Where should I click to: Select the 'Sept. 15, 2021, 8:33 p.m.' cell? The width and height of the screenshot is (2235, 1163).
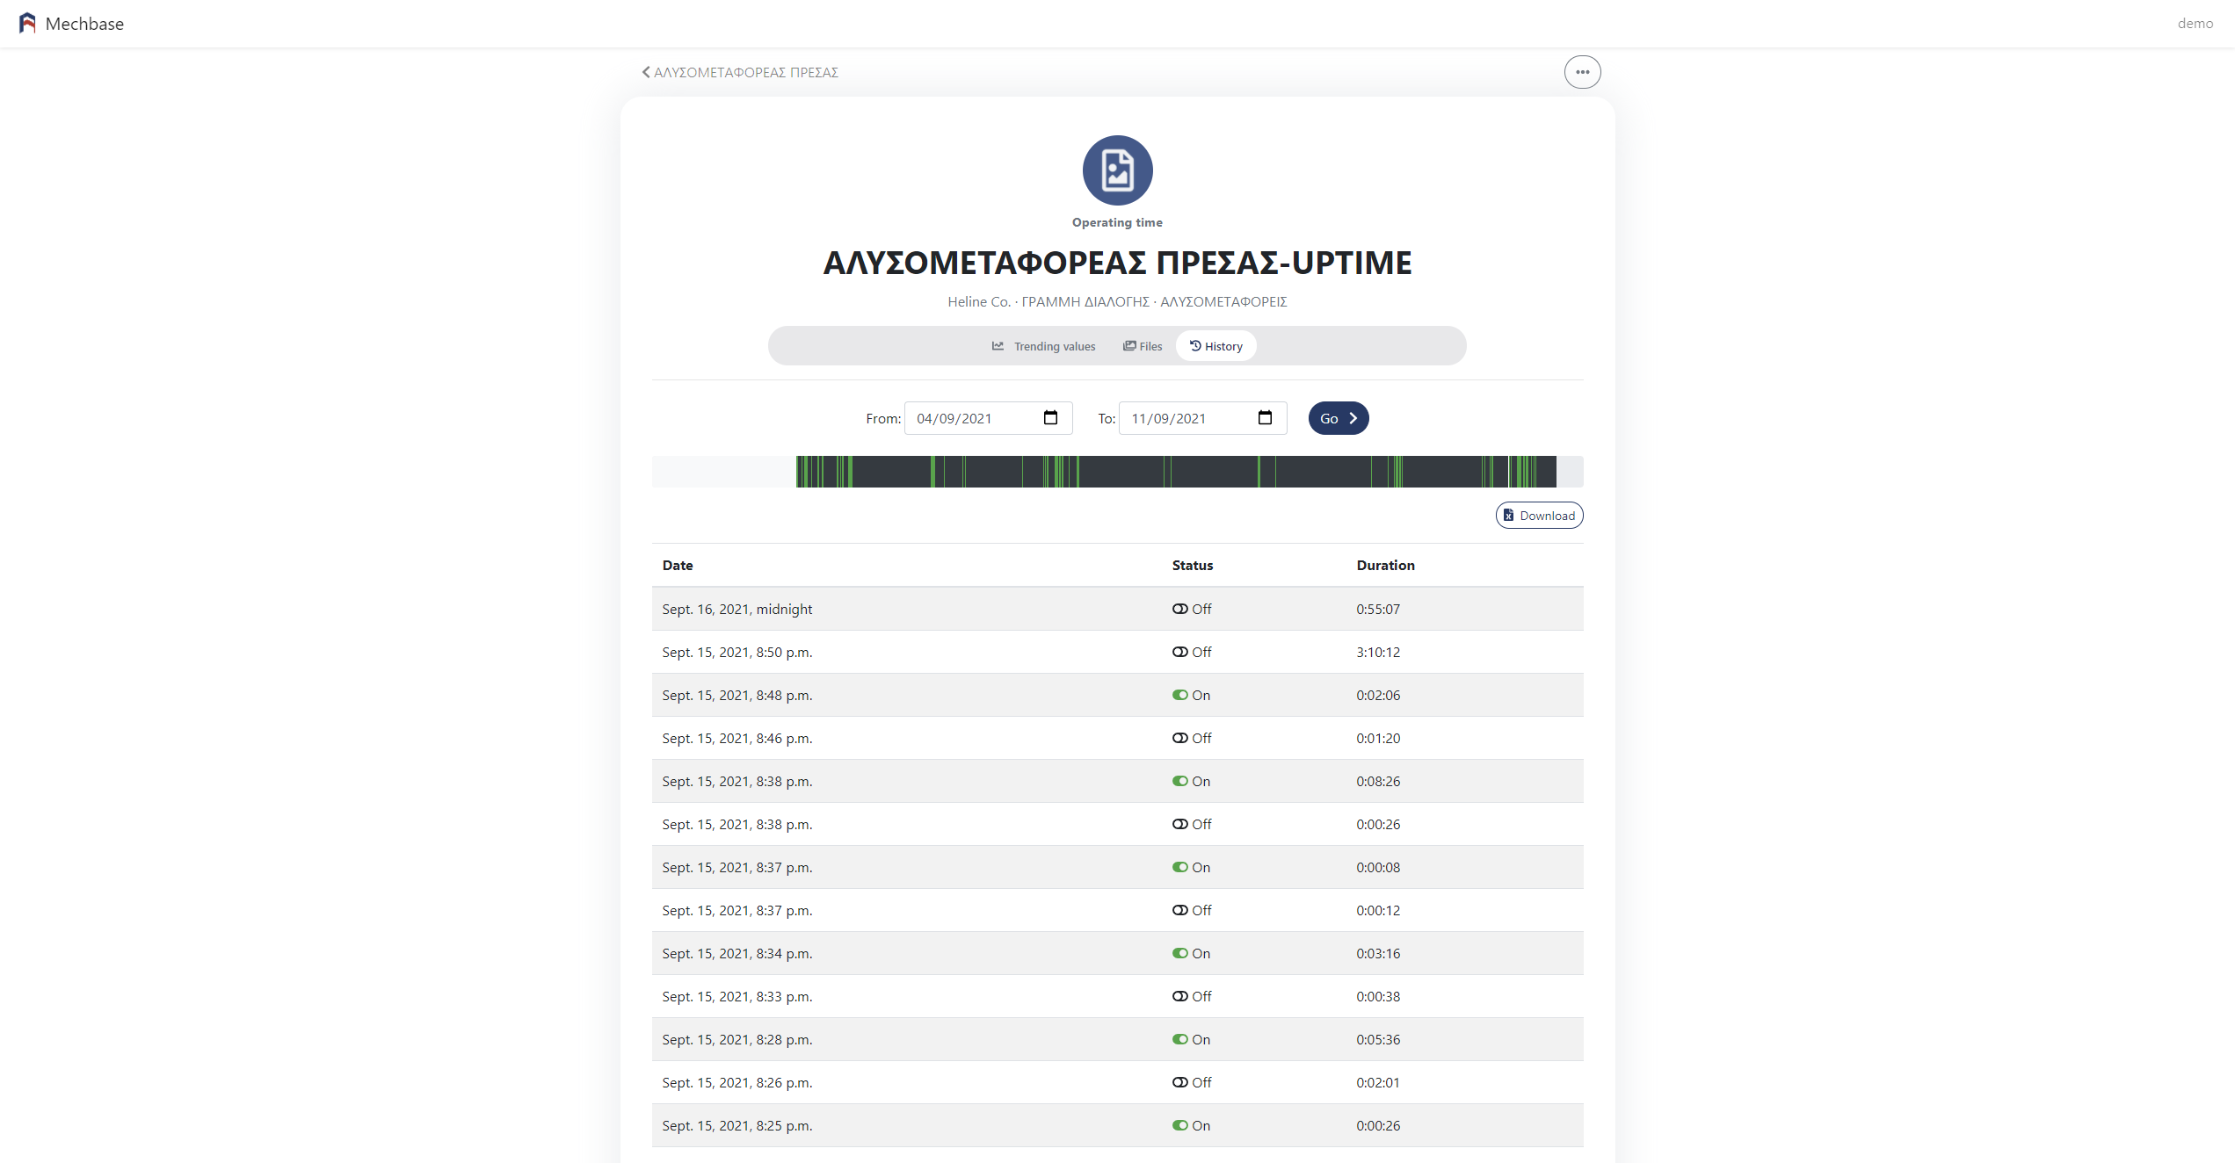[x=737, y=996]
